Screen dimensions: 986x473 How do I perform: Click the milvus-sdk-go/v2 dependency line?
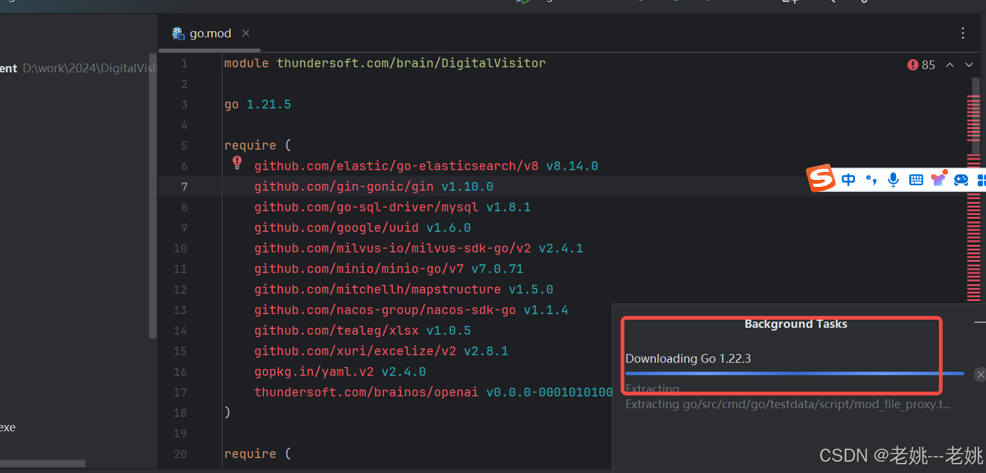[419, 248]
